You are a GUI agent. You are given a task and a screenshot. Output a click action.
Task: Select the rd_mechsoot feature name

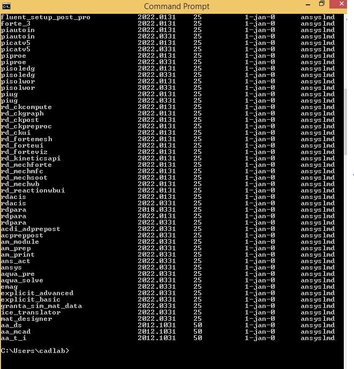pyautogui.click(x=24, y=178)
